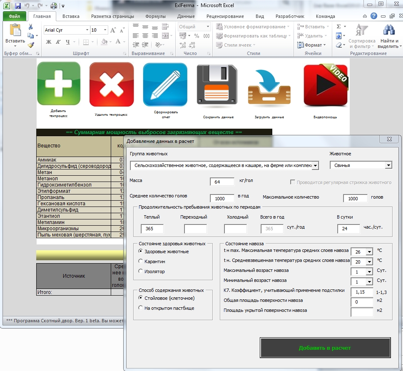This screenshot has width=403, height=371.
Task: Click the thousands separator 000 icon
Action: [x=206, y=36]
